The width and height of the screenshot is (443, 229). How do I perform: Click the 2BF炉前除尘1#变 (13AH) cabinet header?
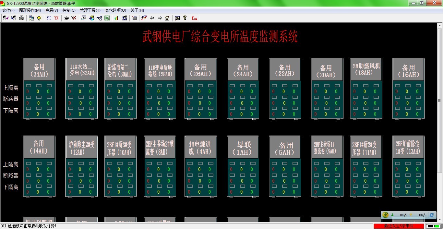point(408,147)
